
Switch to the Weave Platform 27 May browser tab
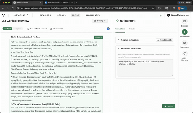point(58,3)
